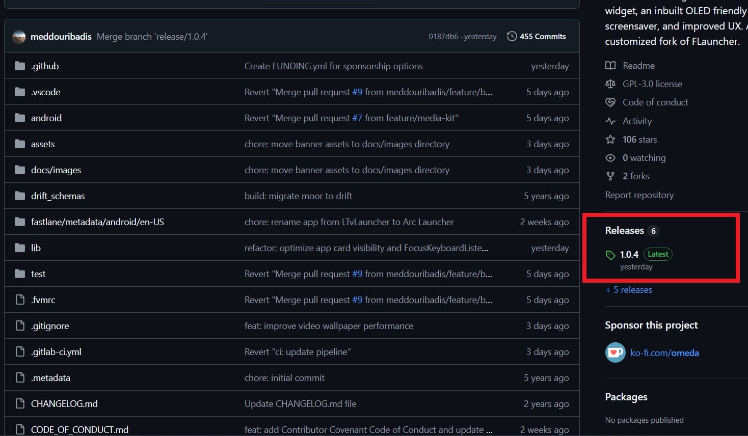Viewport: 748px width, 436px height.
Task: Click the license scales icon
Action: pos(610,84)
